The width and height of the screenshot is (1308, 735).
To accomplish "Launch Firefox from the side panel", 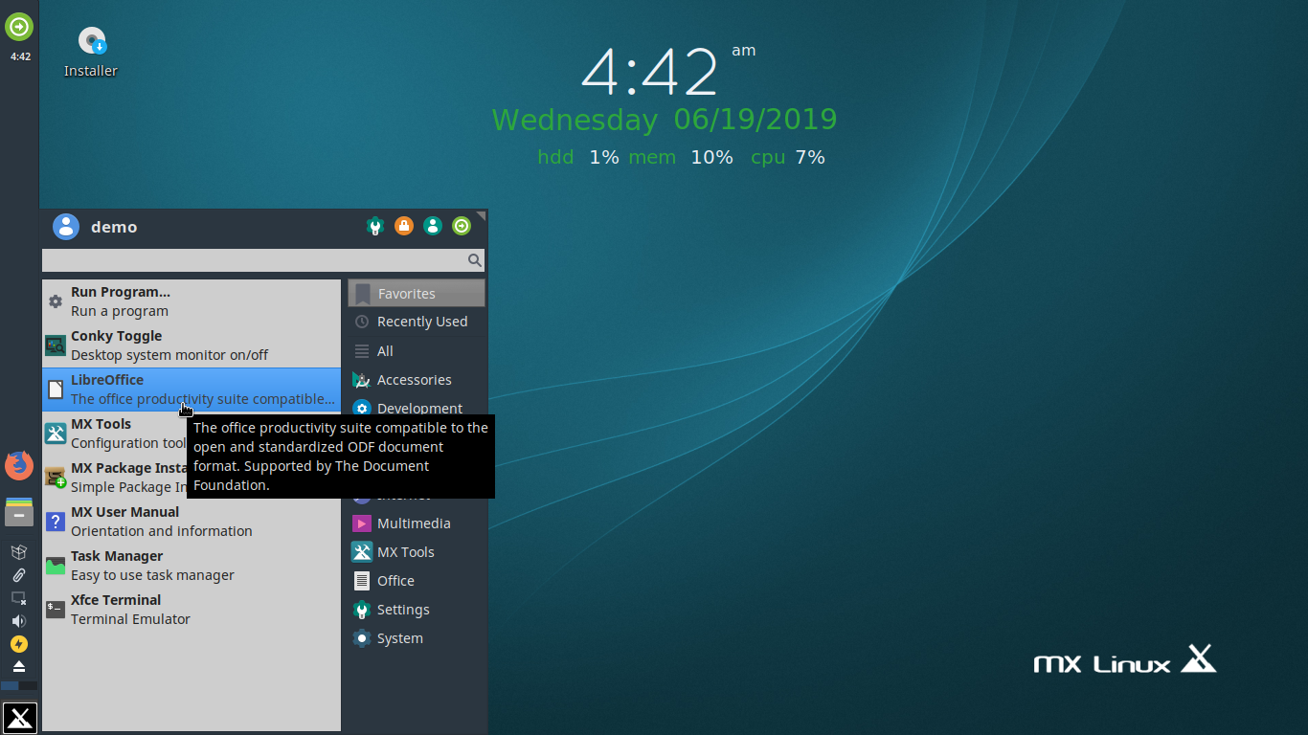I will click(x=19, y=465).
